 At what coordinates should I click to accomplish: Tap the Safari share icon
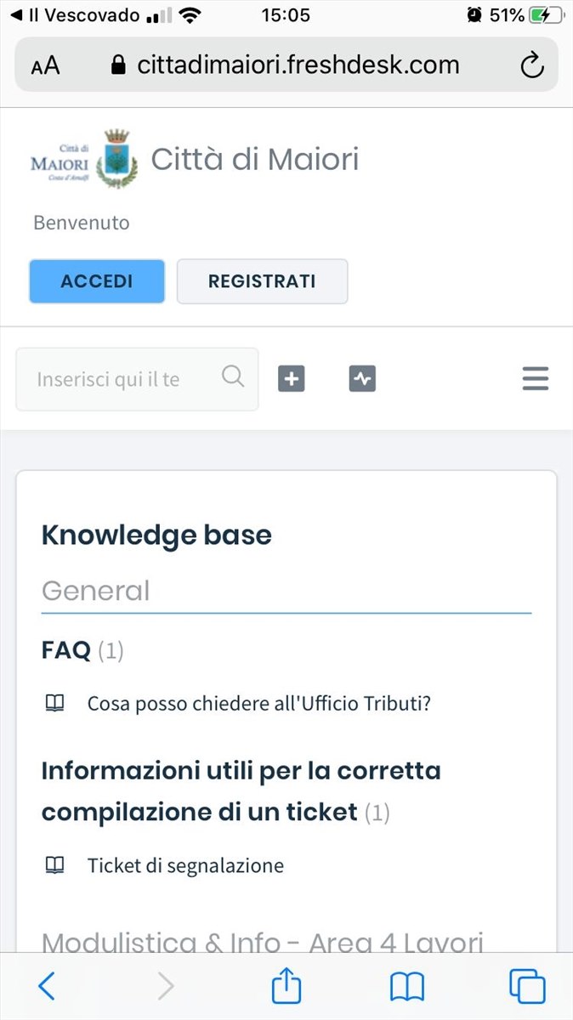point(286,986)
